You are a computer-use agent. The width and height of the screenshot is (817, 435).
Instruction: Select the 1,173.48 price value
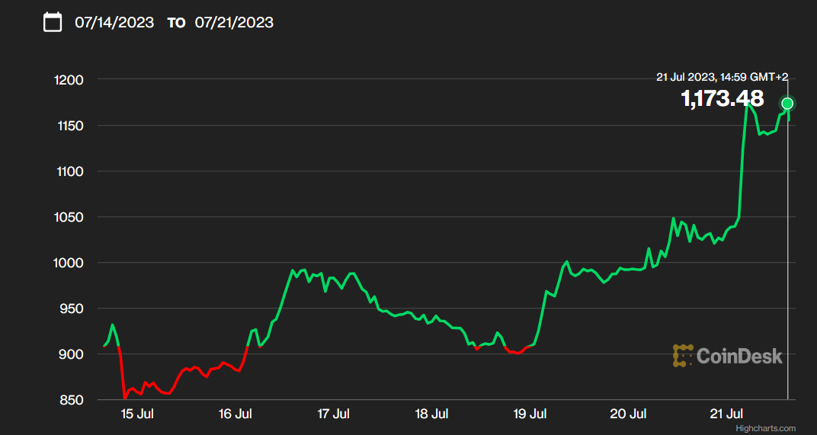[722, 98]
